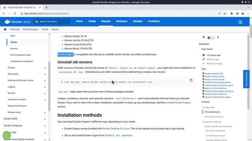252x141 pixels.
Task: Open the extensions puzzle icon
Action: coord(232,14)
